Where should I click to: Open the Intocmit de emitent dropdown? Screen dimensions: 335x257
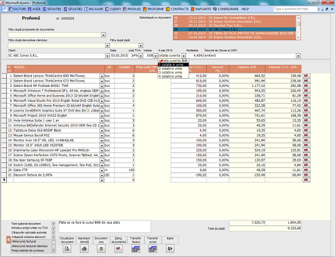(298, 56)
